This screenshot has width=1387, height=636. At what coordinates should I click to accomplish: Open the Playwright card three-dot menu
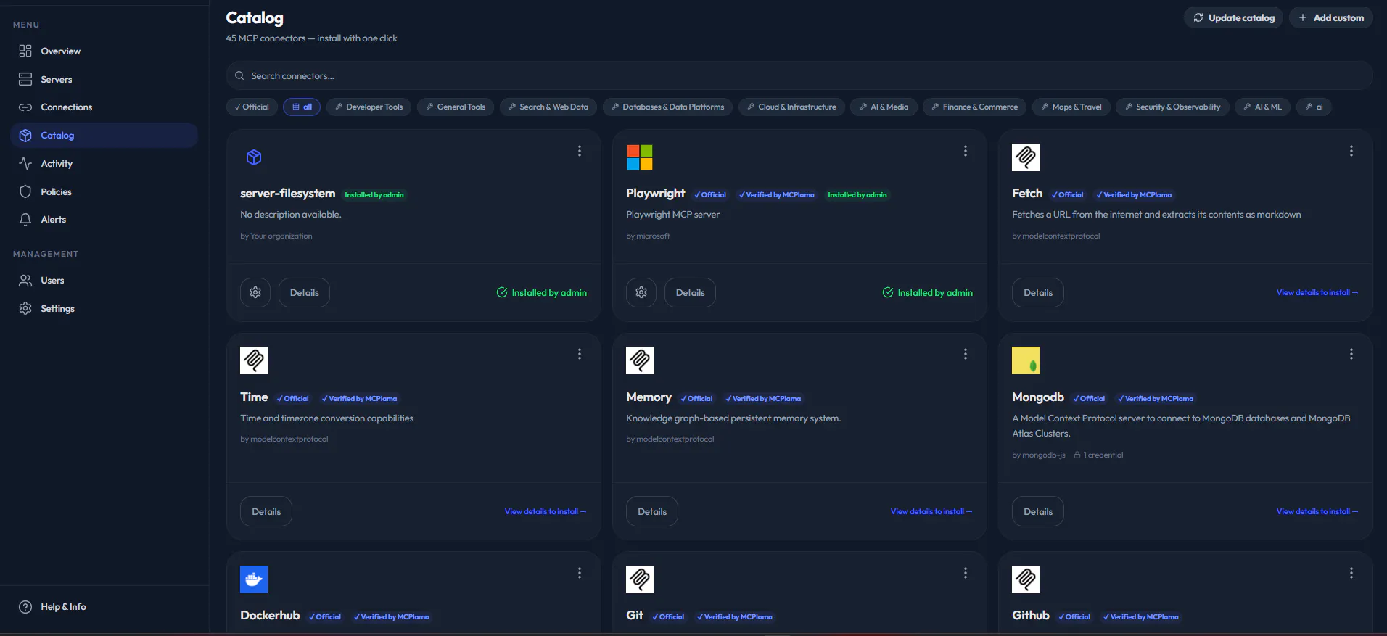(966, 151)
